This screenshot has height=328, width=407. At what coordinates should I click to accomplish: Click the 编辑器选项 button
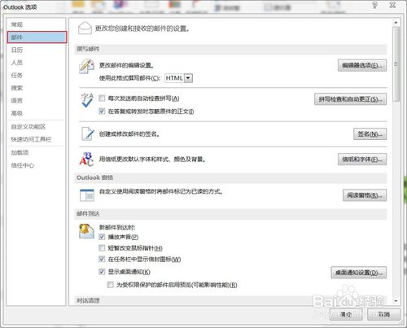point(362,65)
